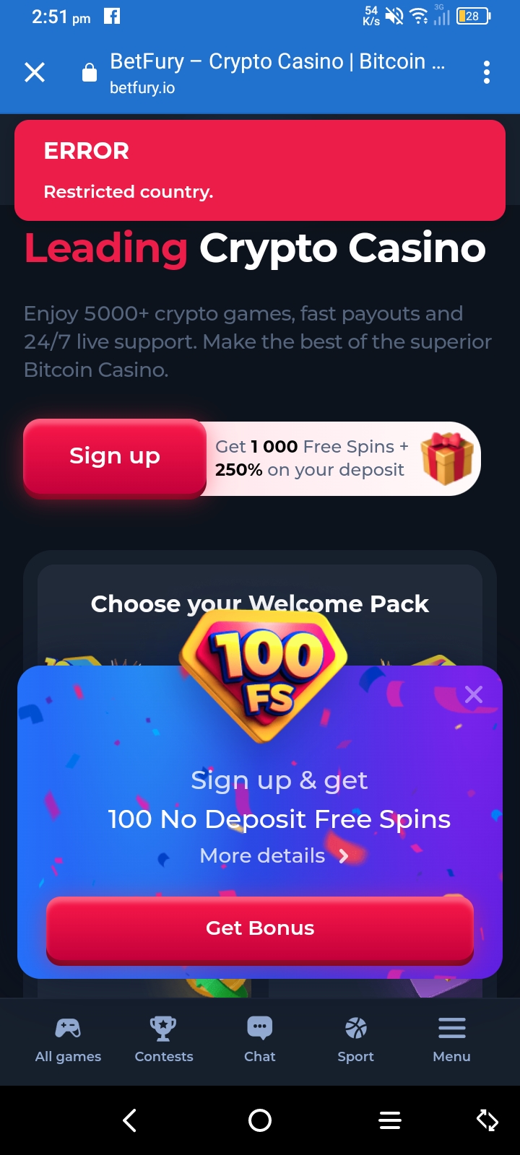Dismiss the Restricted country error banner
Screen dimensions: 520x1155
(x=260, y=170)
